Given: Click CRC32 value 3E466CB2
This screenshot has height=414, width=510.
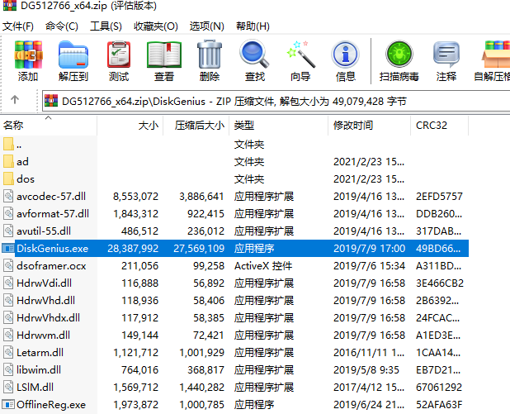Looking at the screenshot, I should [x=440, y=283].
